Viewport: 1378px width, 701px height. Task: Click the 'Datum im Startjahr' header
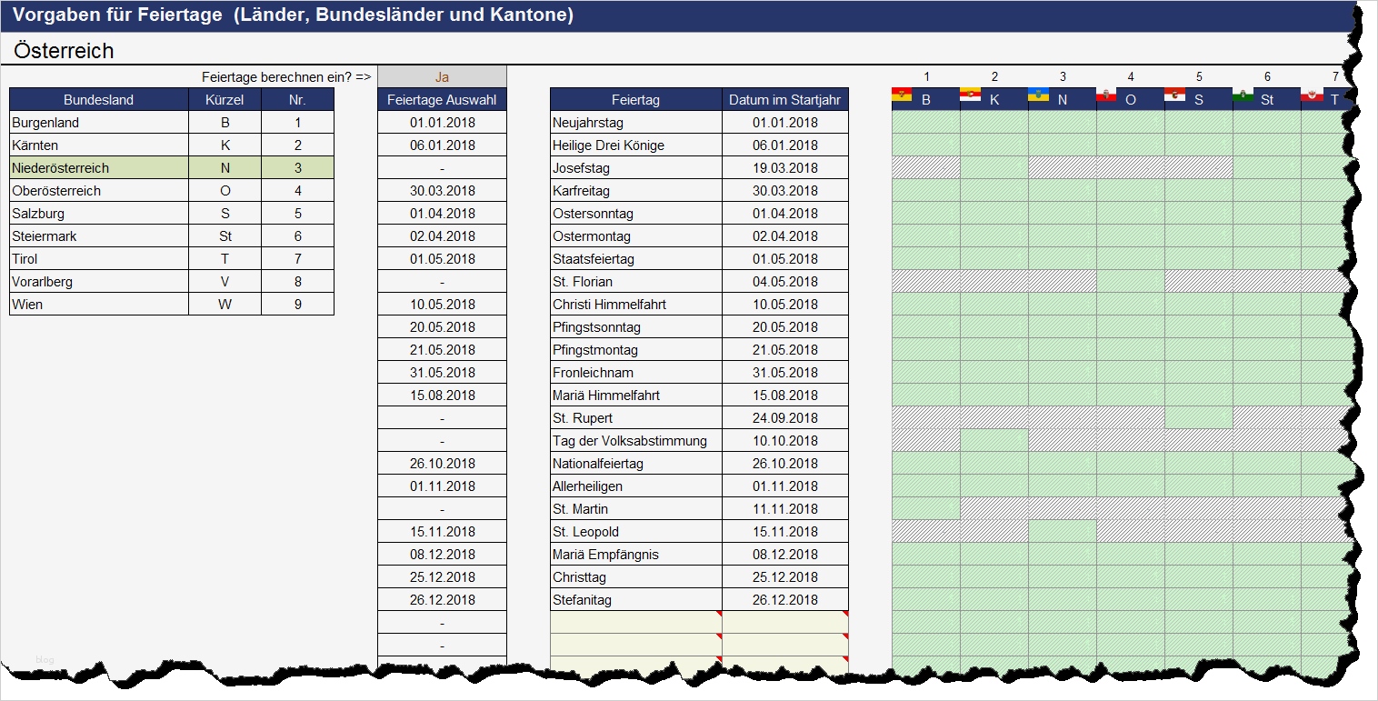coord(784,99)
